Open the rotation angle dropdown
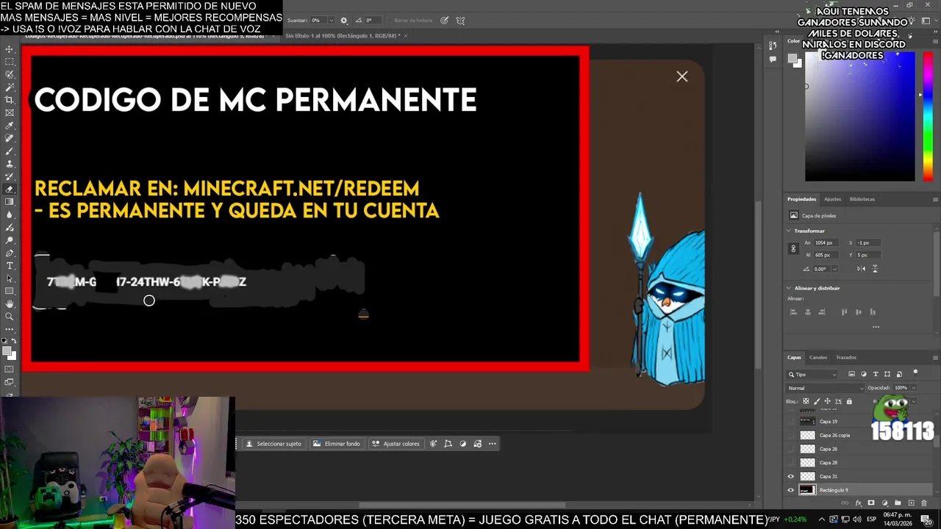 [x=834, y=269]
